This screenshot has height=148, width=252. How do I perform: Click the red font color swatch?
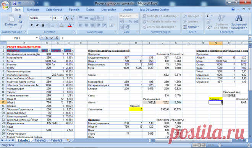(69, 25)
